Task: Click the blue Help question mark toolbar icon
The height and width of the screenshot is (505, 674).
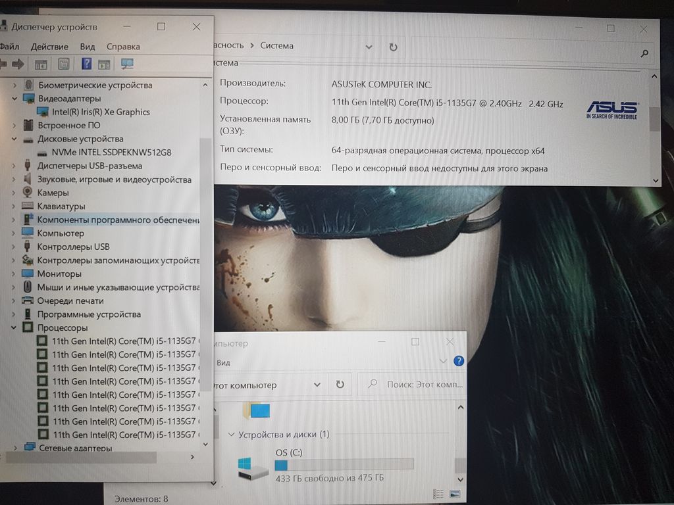Action: tap(86, 64)
